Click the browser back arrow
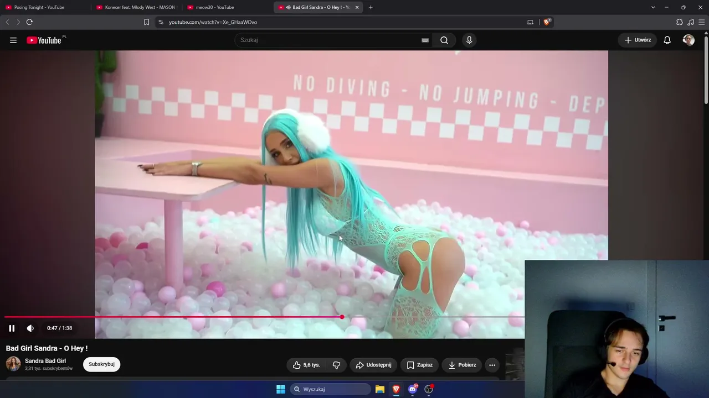 point(7,22)
